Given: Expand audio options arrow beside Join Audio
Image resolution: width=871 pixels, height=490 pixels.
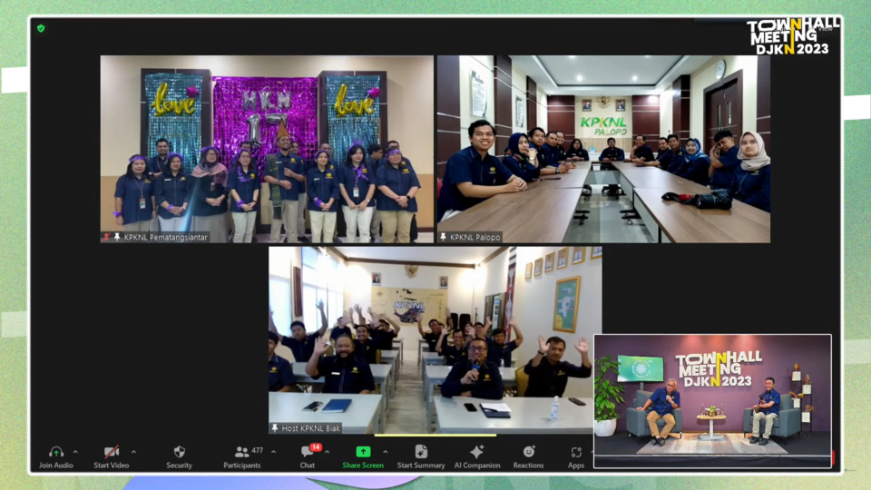Looking at the screenshot, I should click(75, 451).
